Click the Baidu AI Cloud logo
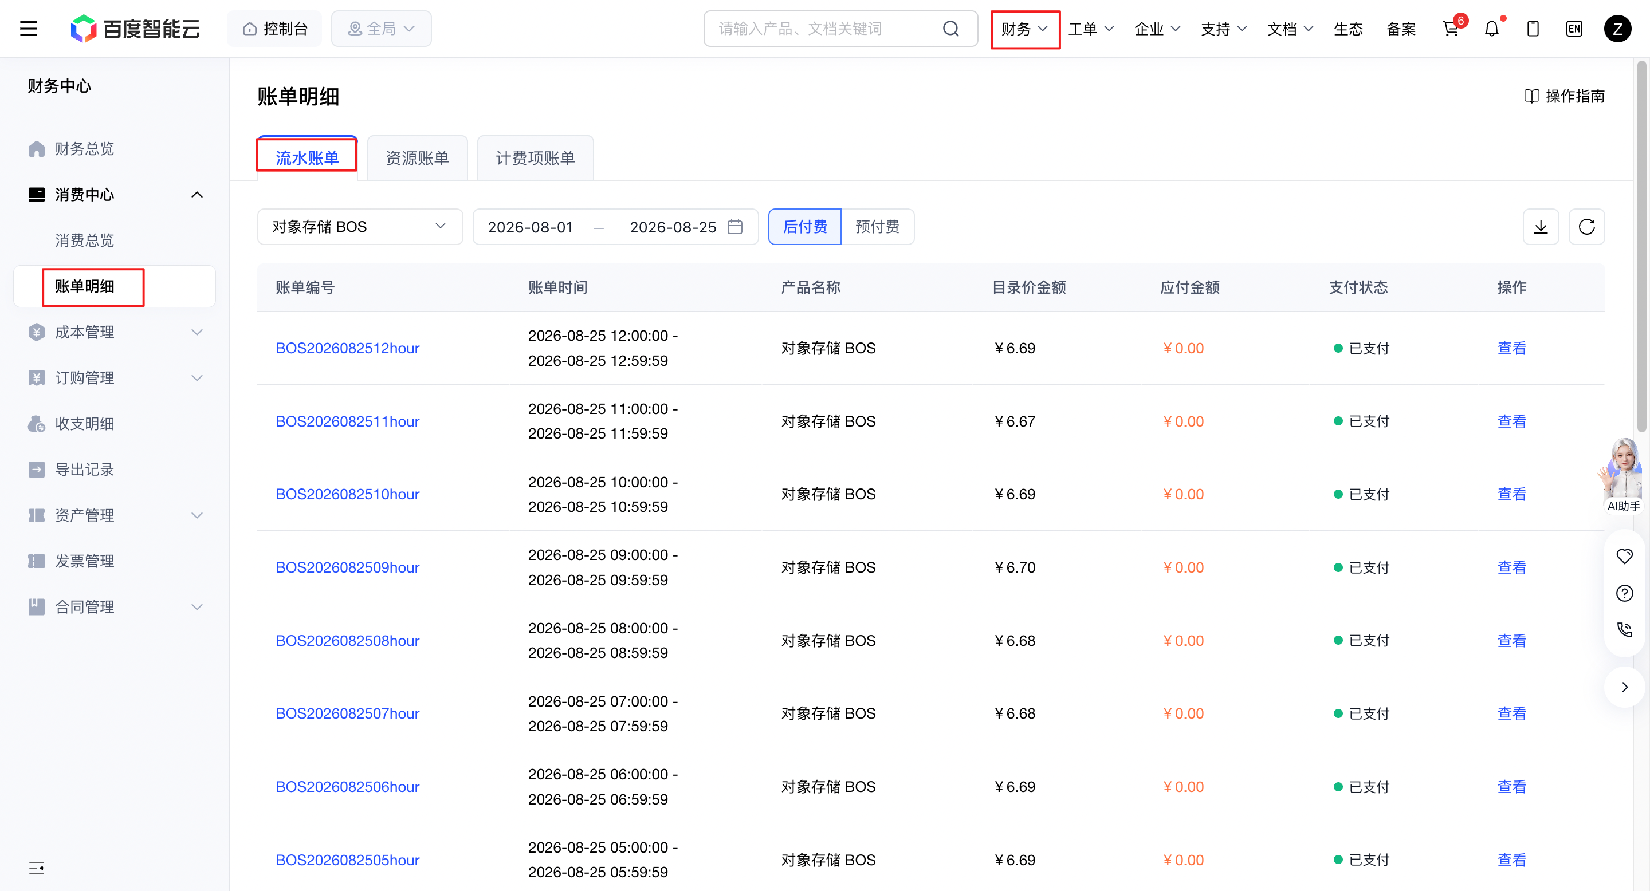This screenshot has height=891, width=1650. [x=135, y=29]
